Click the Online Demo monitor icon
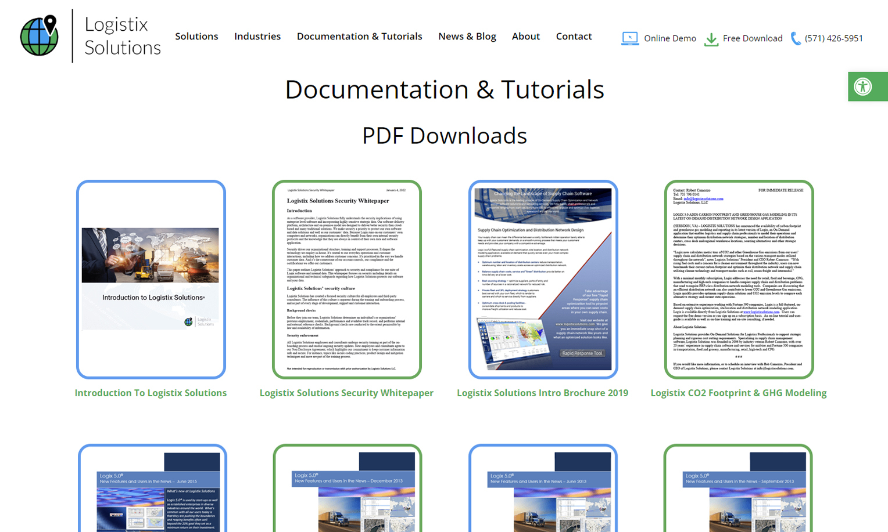888x532 pixels. 629,38
